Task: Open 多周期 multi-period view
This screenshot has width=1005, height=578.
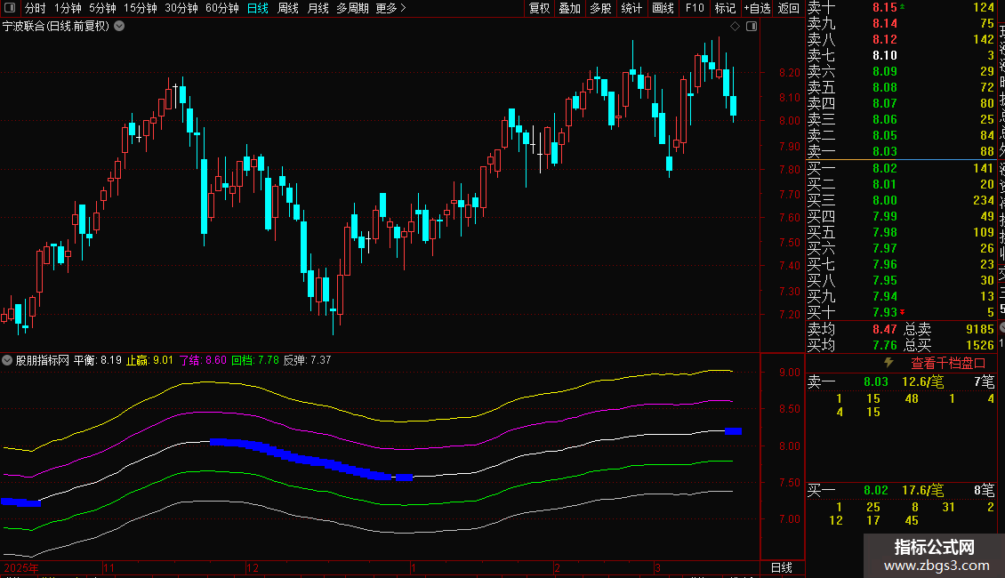Action: (x=352, y=8)
